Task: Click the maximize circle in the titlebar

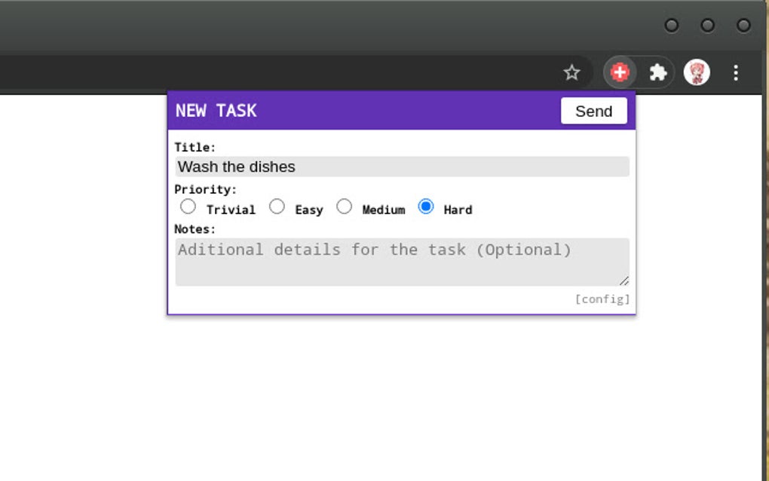Action: (x=707, y=25)
